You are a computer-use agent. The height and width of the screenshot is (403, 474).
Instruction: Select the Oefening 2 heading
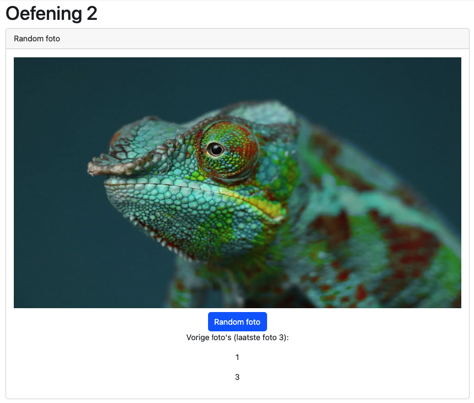click(51, 13)
